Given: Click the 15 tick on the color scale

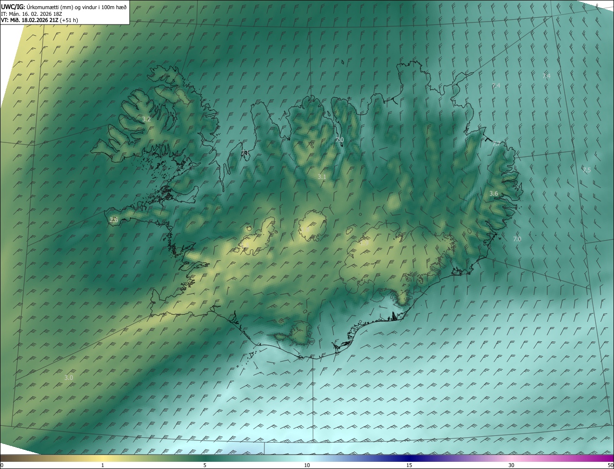Looking at the screenshot, I should (x=409, y=466).
